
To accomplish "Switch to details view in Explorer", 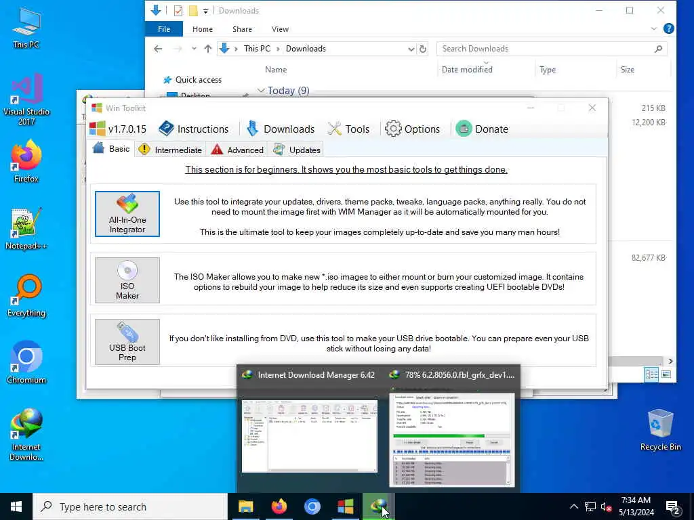I will [651, 375].
